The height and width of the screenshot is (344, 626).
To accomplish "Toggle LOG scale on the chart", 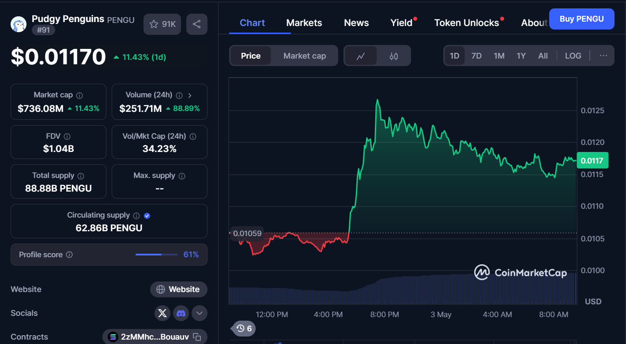I will 573,55.
